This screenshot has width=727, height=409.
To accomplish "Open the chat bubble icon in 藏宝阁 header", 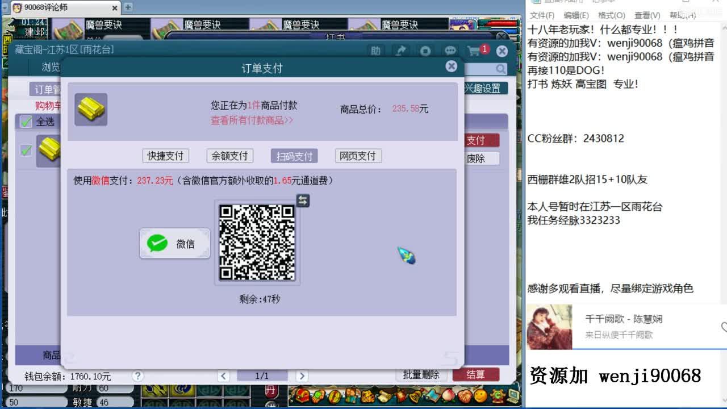I will (450, 51).
